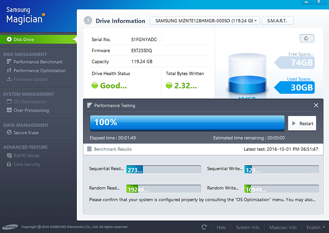This screenshot has height=233, width=329.
Task: Click the green Drive Health status indicator
Action: click(95, 85)
